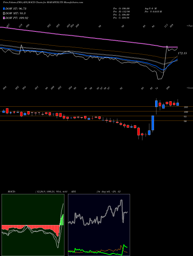Click the last blue candlestick on the right

(178, 104)
